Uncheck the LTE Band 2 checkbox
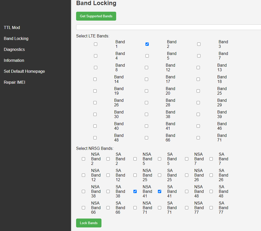Image resolution: width=261 pixels, height=231 pixels. pos(147,44)
